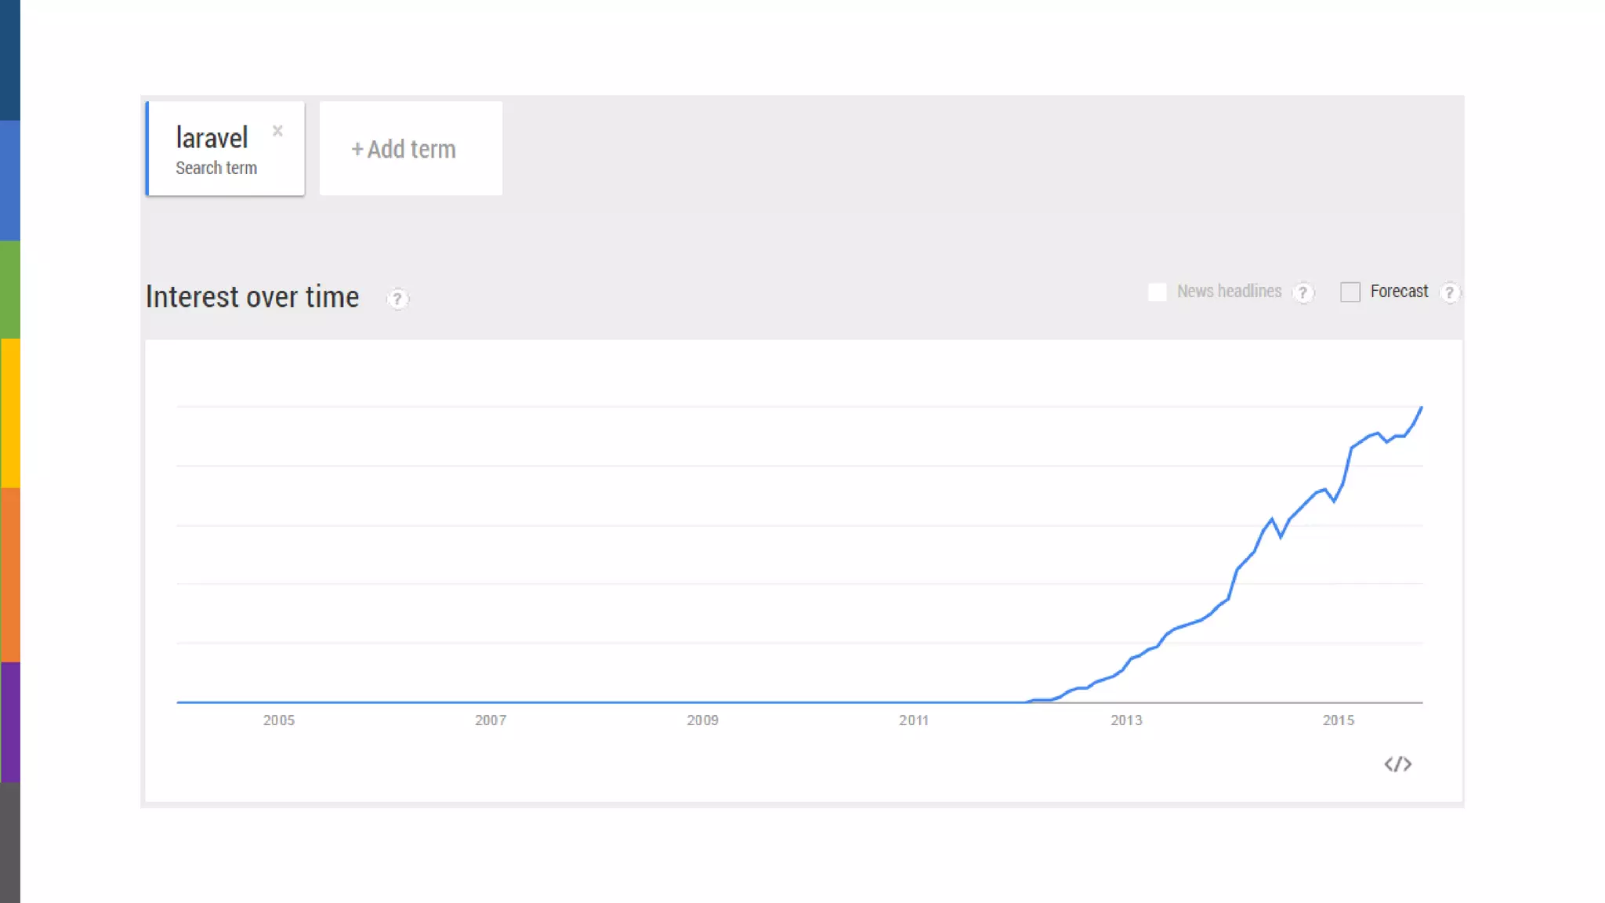
Task: Click the 2005 axis label
Action: pos(278,720)
